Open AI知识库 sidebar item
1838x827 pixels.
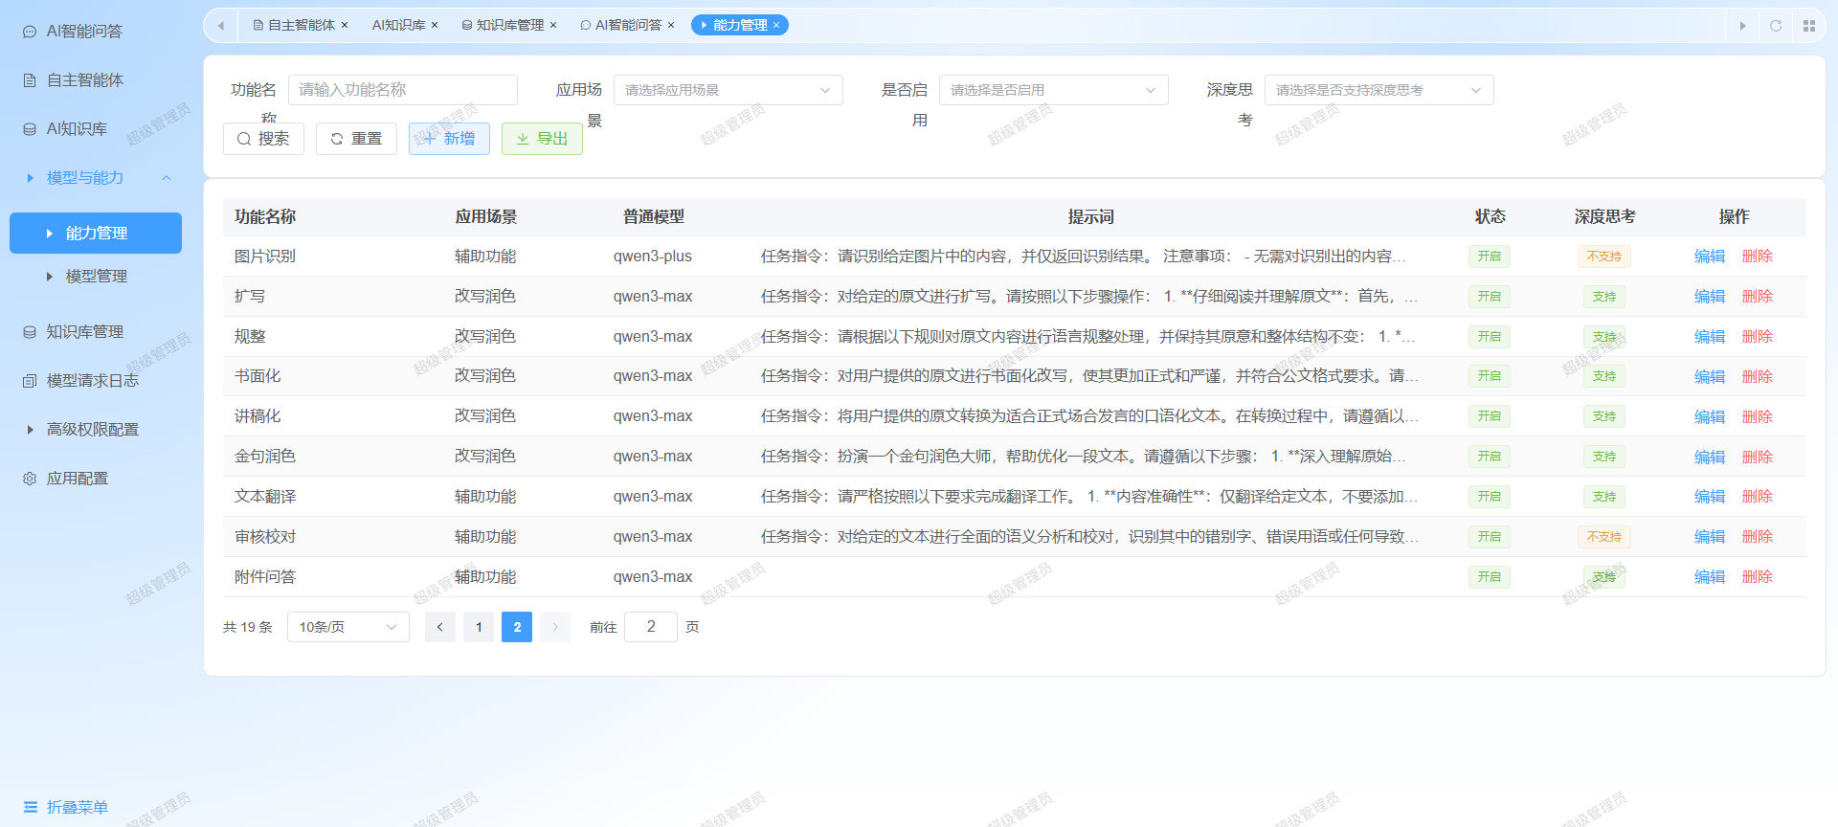tap(77, 129)
